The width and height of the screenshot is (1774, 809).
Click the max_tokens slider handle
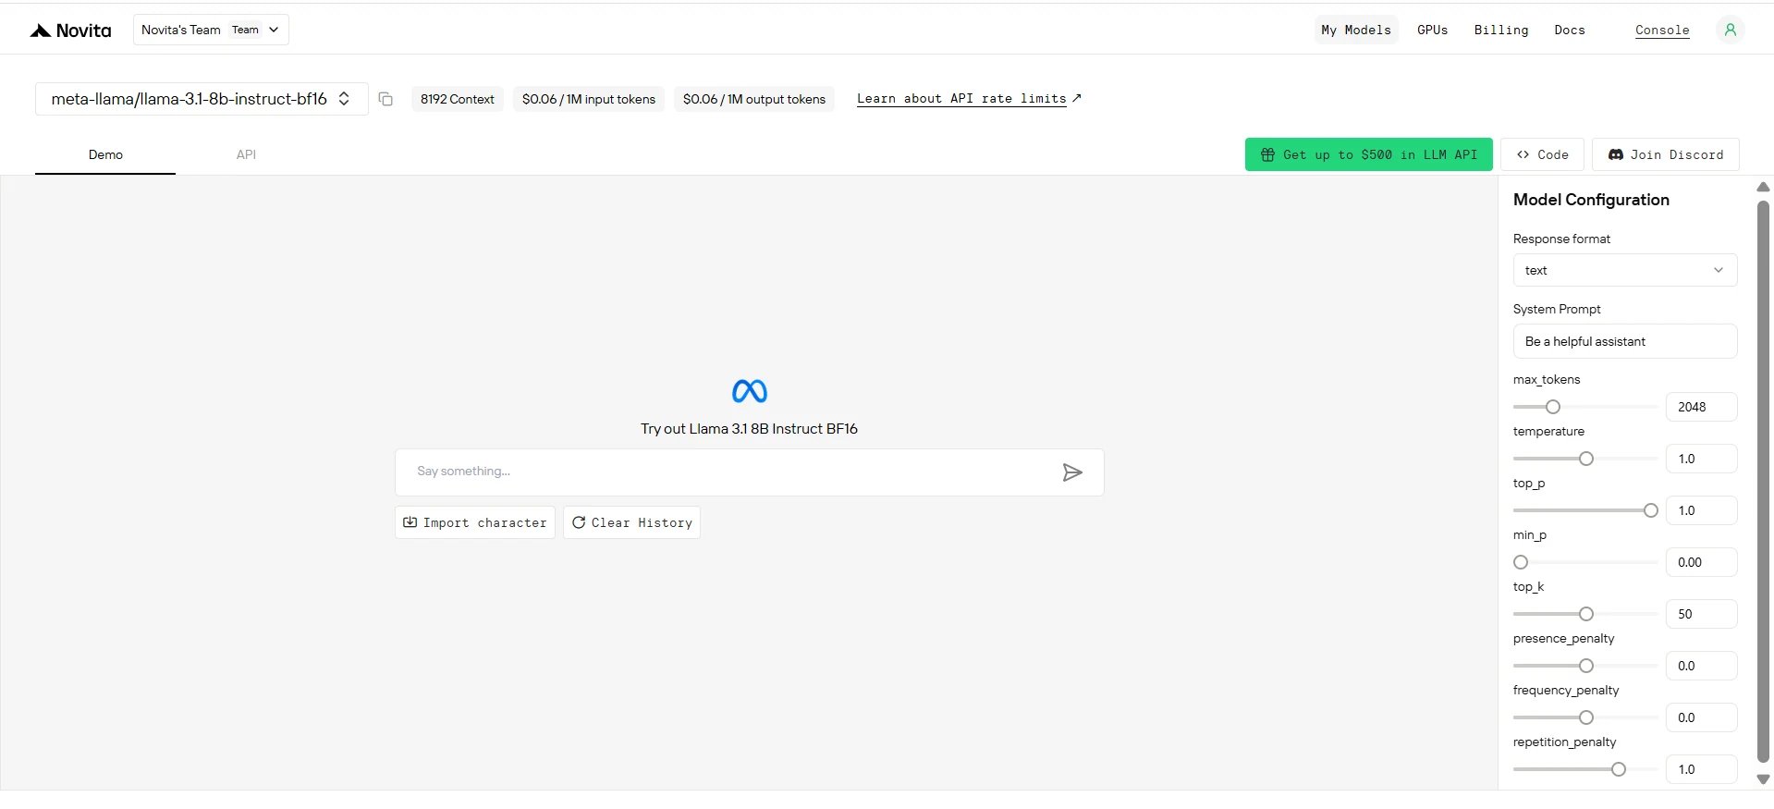click(x=1553, y=407)
